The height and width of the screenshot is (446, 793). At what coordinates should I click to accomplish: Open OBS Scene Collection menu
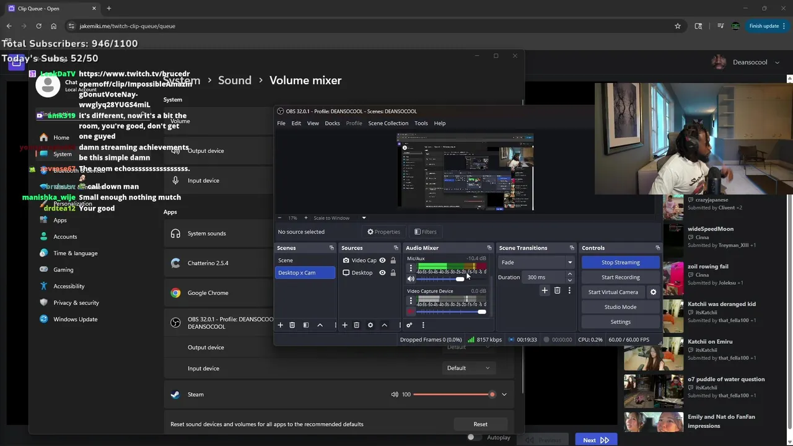tap(388, 123)
